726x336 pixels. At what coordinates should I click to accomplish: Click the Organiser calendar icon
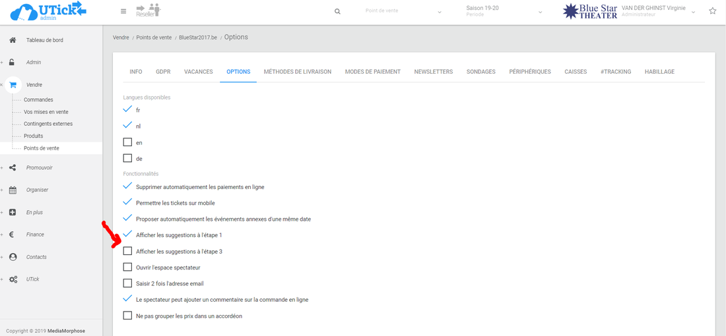(13, 190)
